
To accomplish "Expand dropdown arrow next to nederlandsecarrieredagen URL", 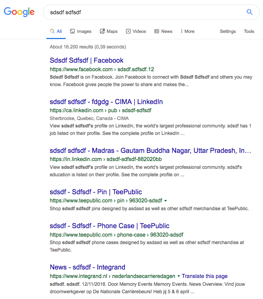I will [179, 276].
